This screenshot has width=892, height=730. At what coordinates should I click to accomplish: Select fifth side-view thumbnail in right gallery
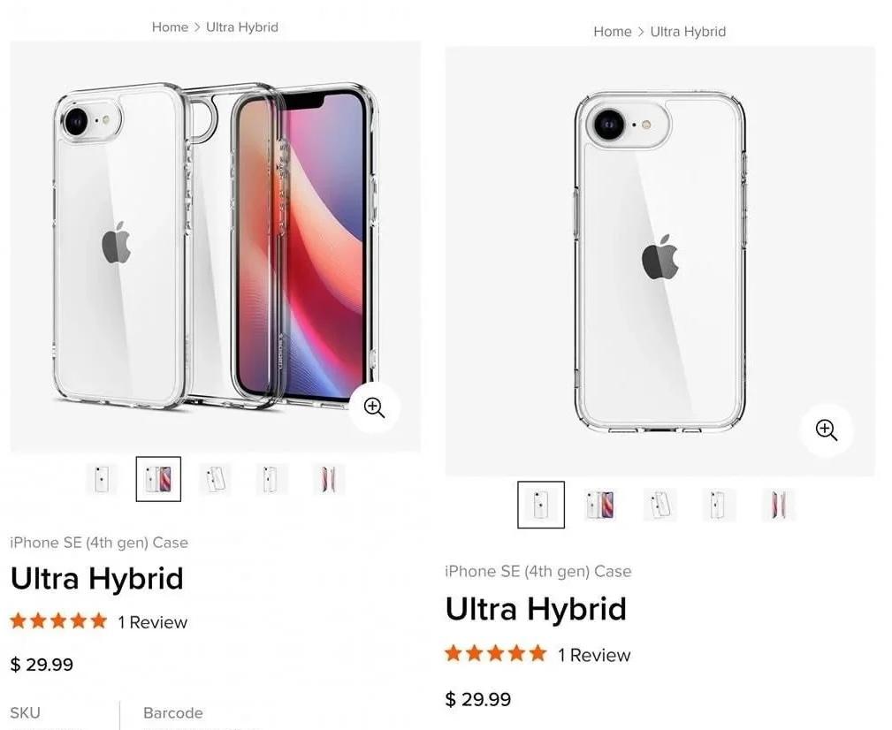click(779, 505)
